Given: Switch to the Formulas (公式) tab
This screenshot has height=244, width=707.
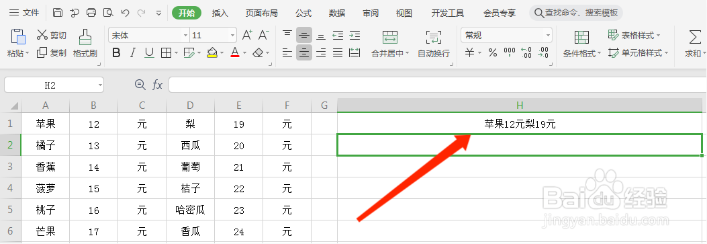Looking at the screenshot, I should click(303, 13).
